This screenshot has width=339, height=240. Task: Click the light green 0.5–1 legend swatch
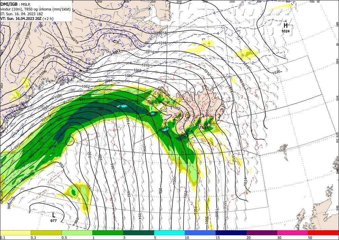[77, 233]
